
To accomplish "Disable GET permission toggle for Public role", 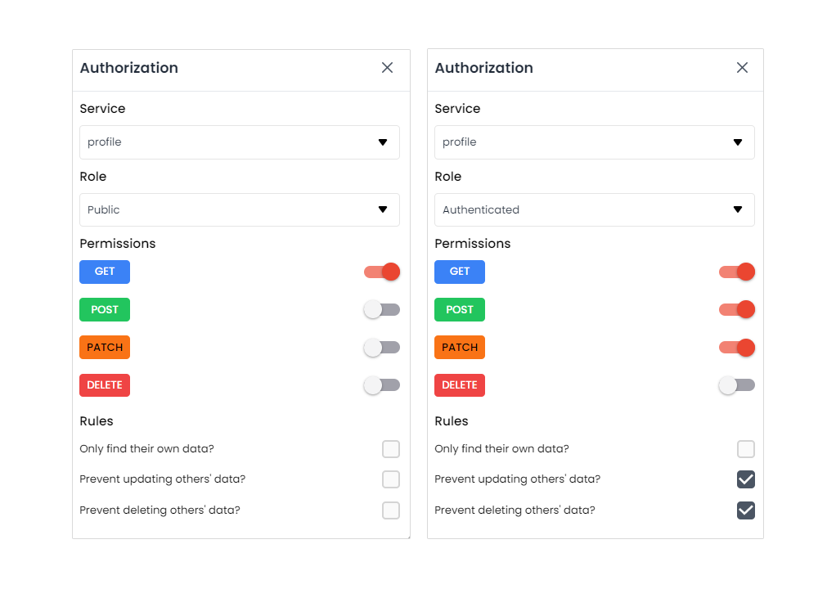I will 382,272.
